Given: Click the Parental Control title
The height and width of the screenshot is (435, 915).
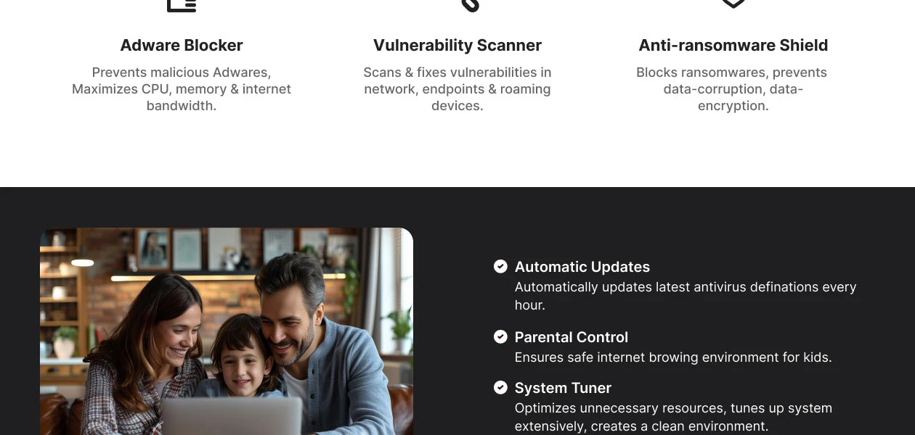Looking at the screenshot, I should (x=572, y=337).
